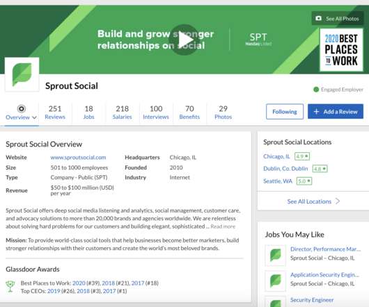Click Read more in company description
369x307 pixels.
(x=223, y=226)
